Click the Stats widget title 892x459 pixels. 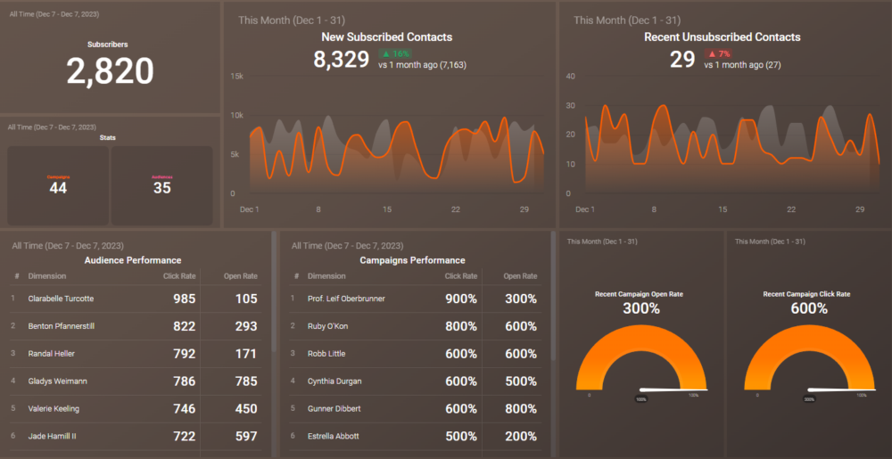[x=108, y=137]
